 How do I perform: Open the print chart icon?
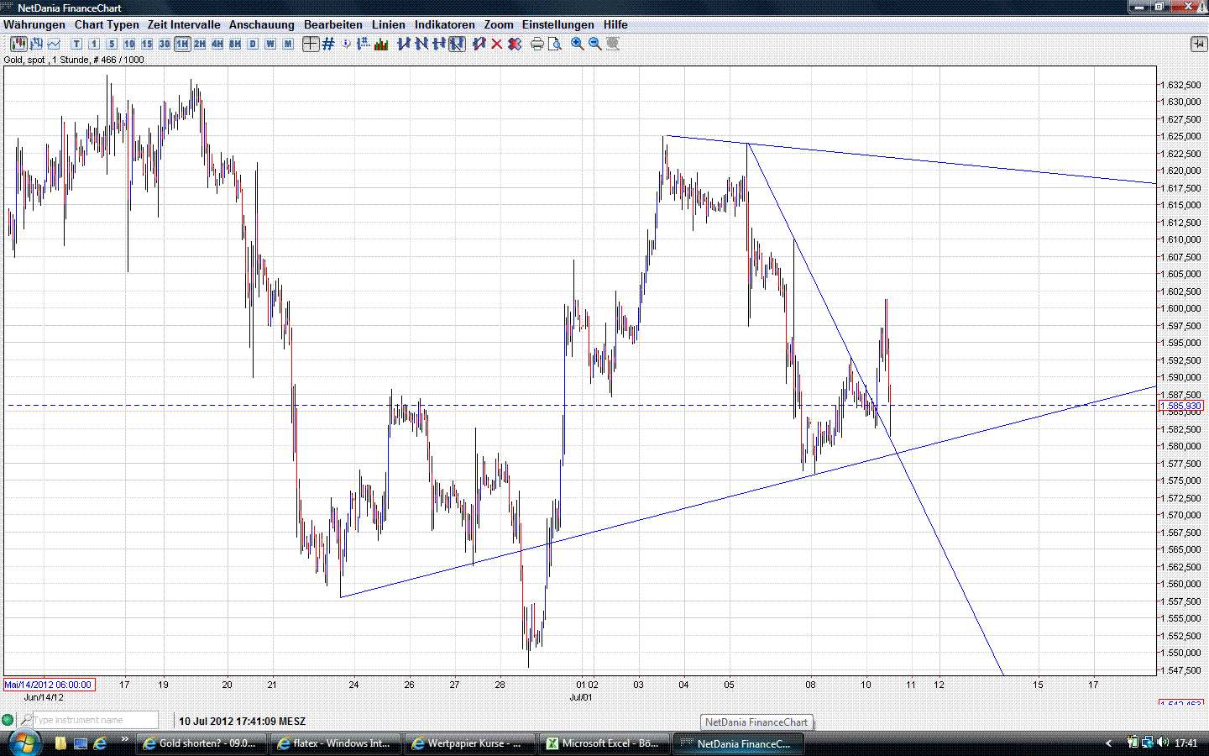[x=536, y=44]
